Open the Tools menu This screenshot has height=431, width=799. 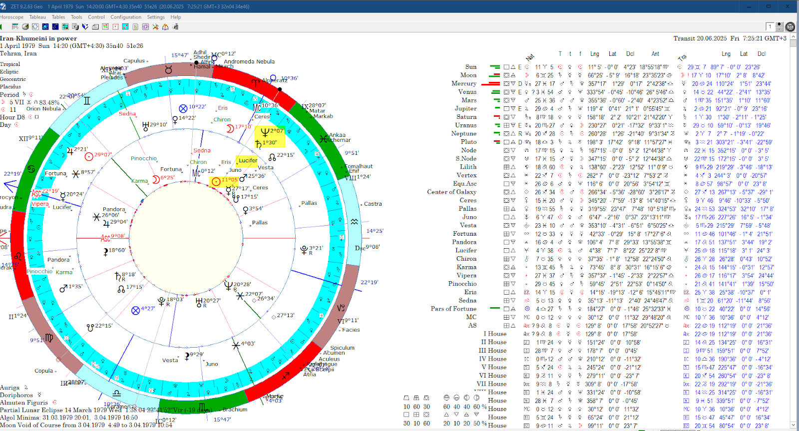click(76, 17)
